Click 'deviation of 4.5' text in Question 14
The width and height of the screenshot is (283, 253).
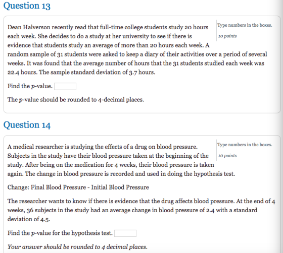point(29,219)
